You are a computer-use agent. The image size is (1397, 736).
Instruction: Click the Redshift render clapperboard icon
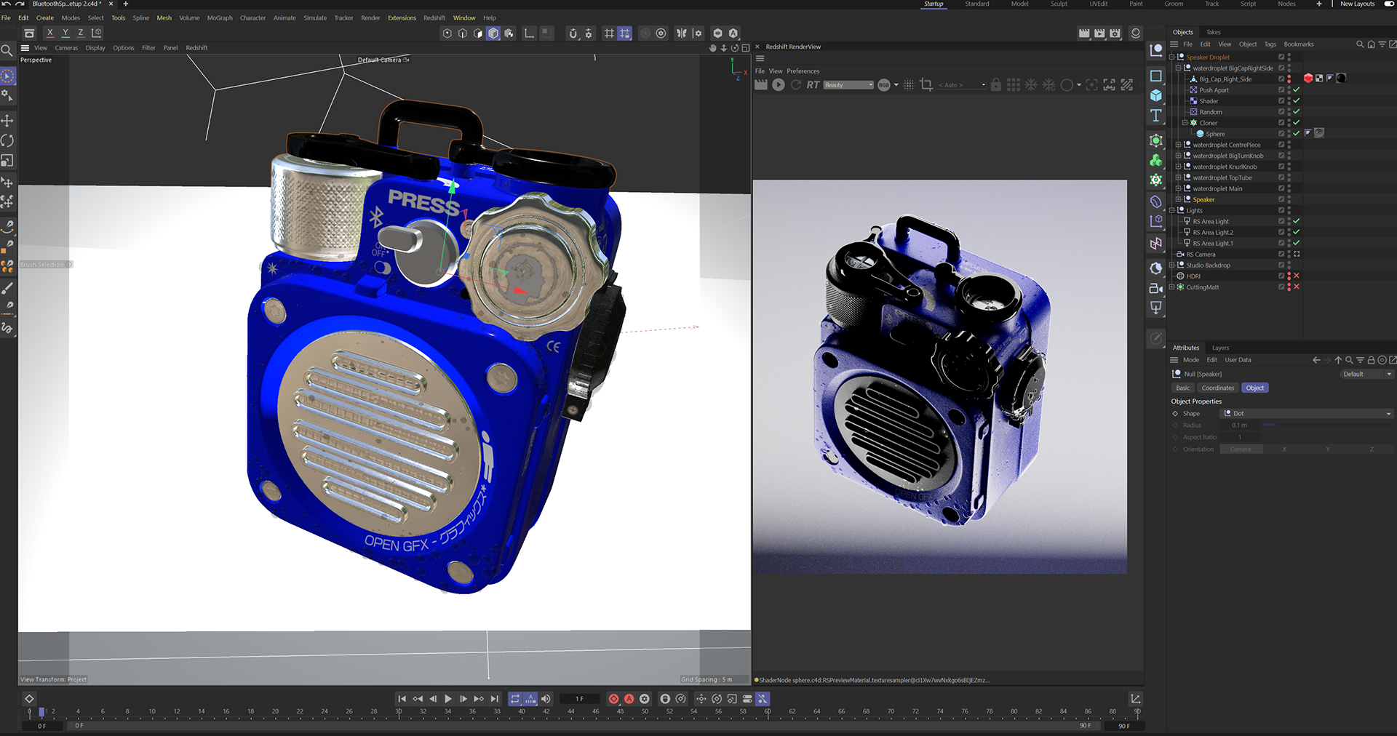click(761, 85)
